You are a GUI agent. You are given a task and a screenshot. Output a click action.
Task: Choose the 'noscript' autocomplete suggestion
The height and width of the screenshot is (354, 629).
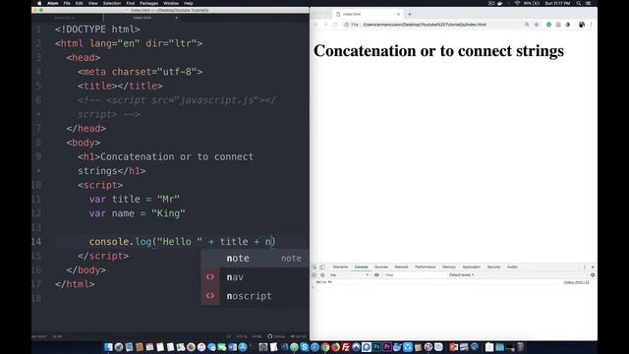tap(256, 296)
